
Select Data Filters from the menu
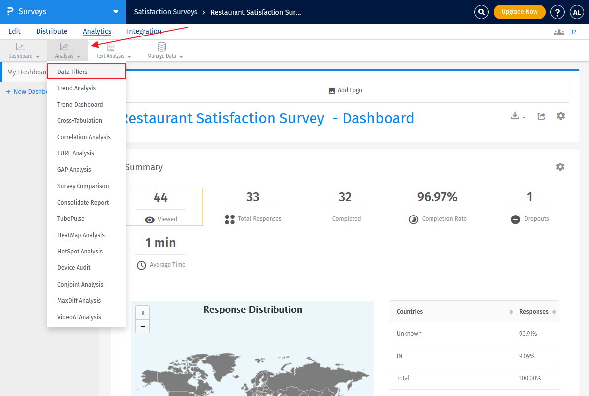click(73, 72)
